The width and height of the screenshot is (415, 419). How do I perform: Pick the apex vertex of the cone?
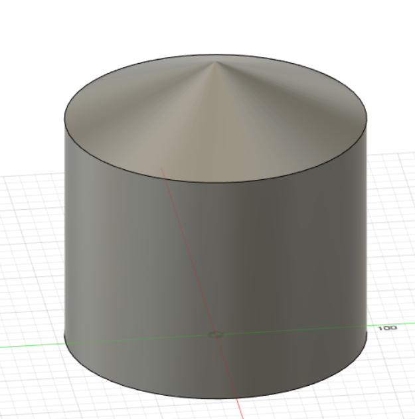216,62
